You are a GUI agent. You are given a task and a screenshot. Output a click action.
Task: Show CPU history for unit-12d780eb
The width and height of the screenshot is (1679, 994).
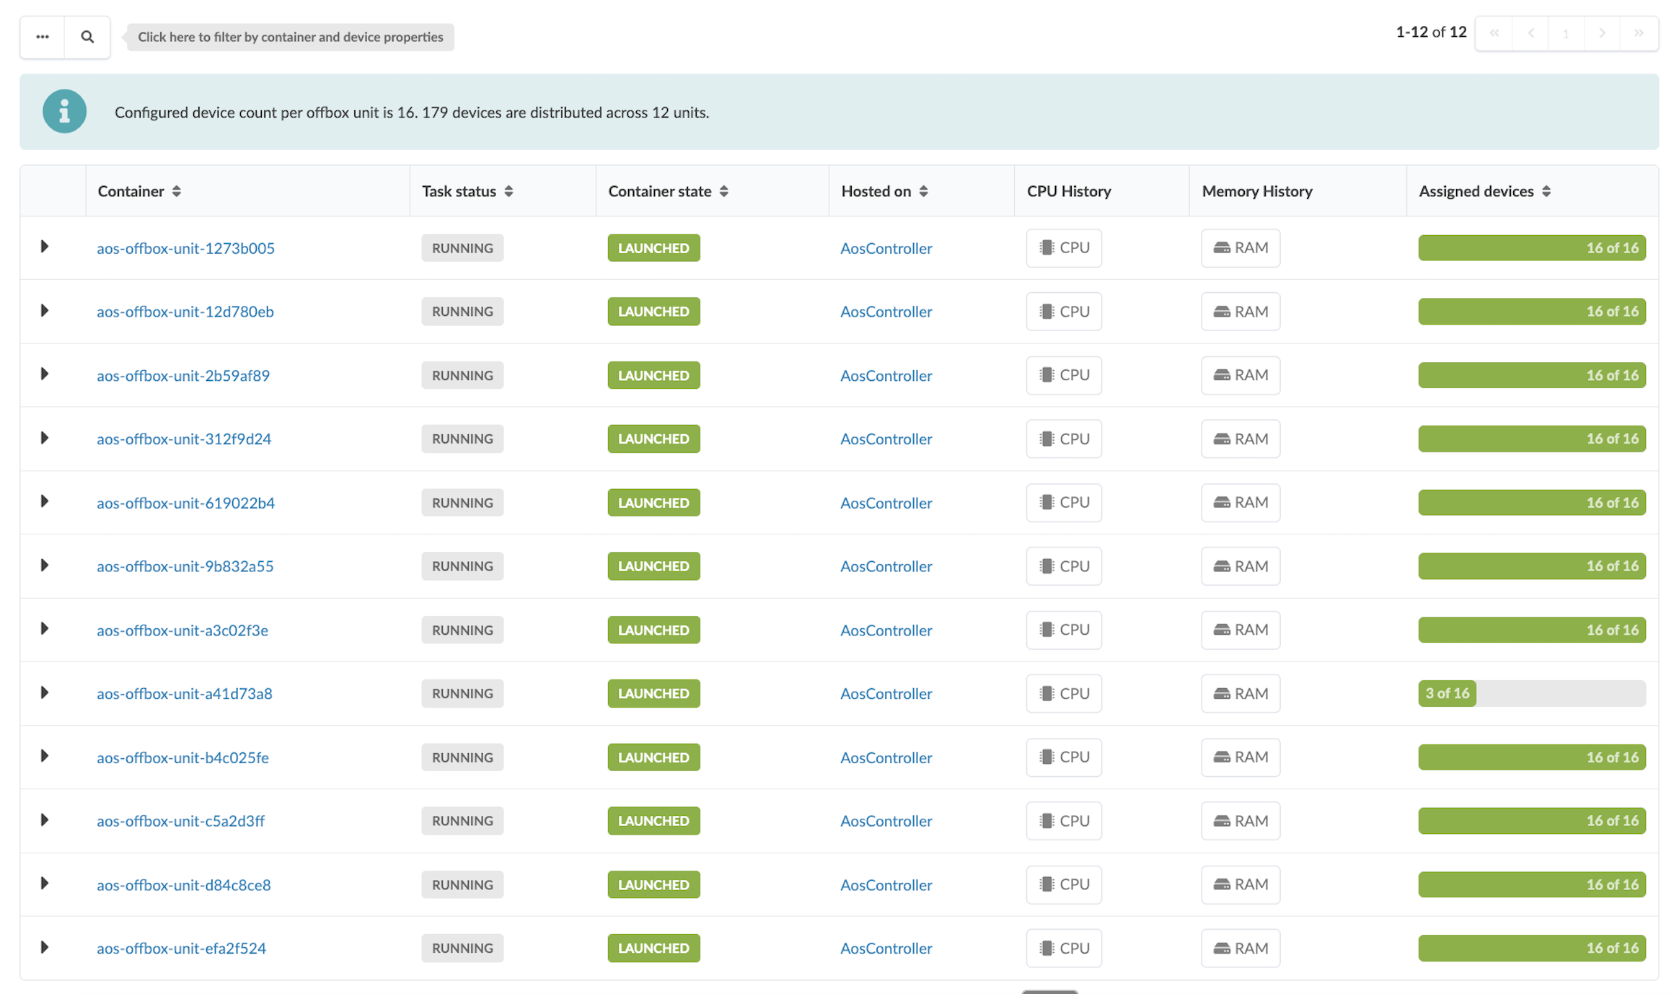pyautogui.click(x=1064, y=312)
